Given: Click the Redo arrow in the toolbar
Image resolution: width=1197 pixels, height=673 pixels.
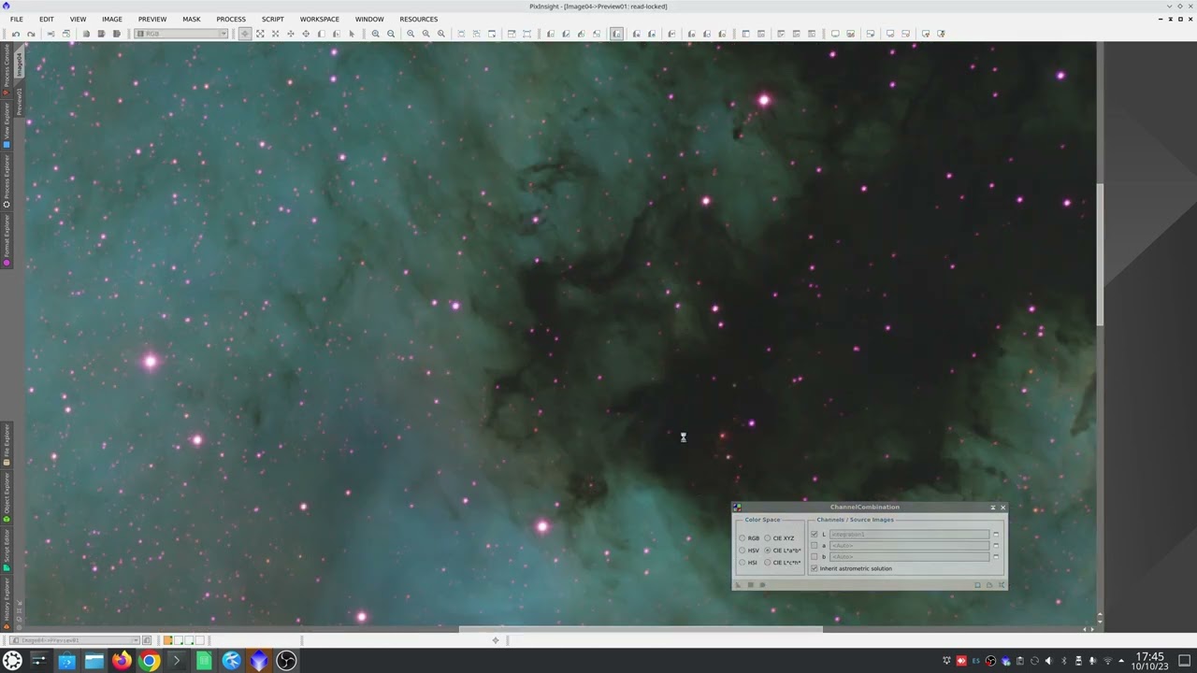Looking at the screenshot, I should click(31, 34).
